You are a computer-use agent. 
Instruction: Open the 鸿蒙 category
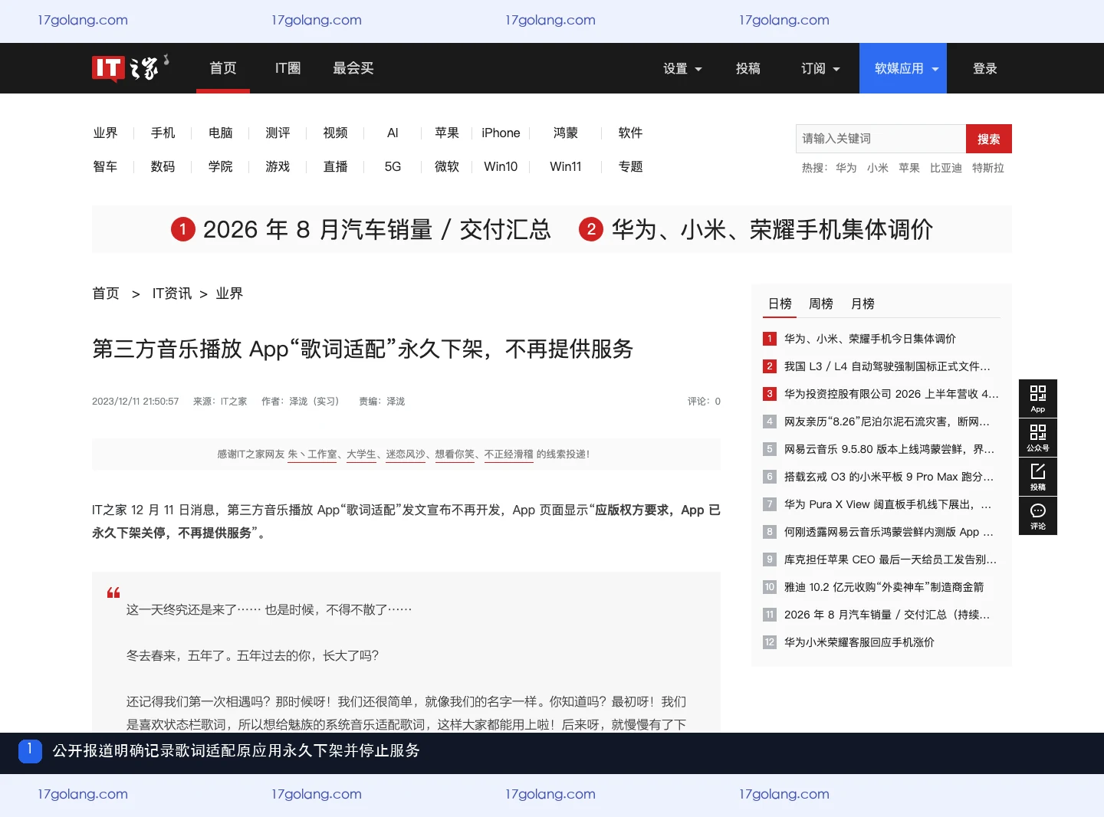coord(566,133)
